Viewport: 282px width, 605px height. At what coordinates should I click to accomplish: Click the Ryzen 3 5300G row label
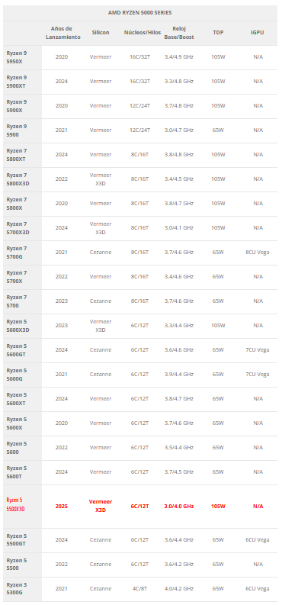17,588
